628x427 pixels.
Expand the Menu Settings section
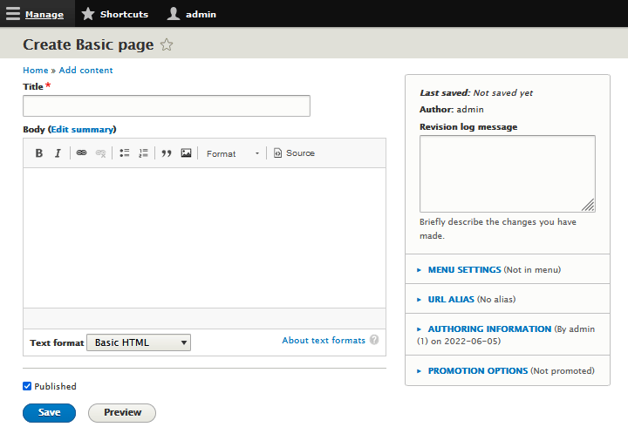[464, 270]
